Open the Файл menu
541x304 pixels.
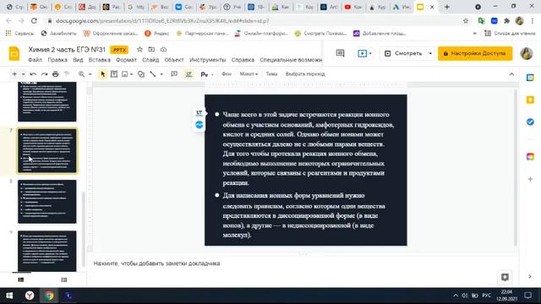[35, 60]
